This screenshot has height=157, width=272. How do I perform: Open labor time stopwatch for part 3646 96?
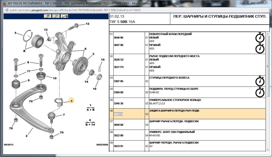[260, 37]
